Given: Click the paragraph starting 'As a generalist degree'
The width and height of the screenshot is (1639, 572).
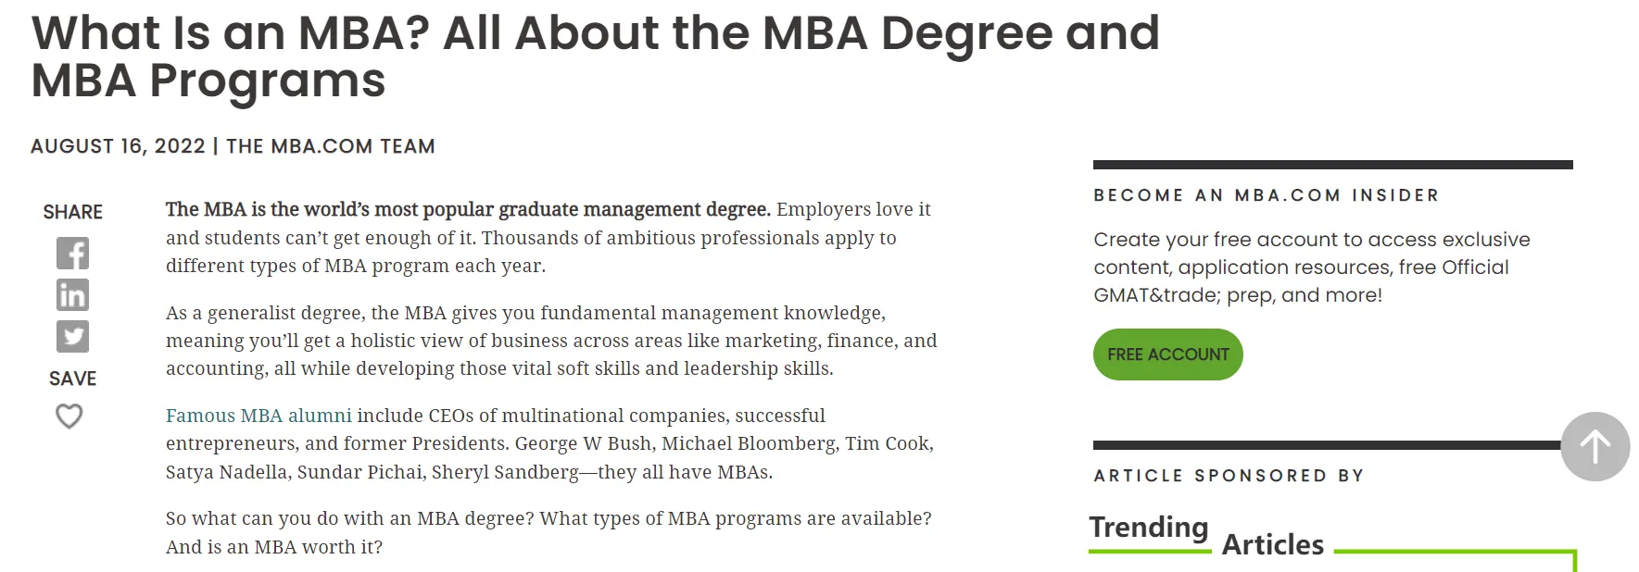Looking at the screenshot, I should [x=550, y=341].
